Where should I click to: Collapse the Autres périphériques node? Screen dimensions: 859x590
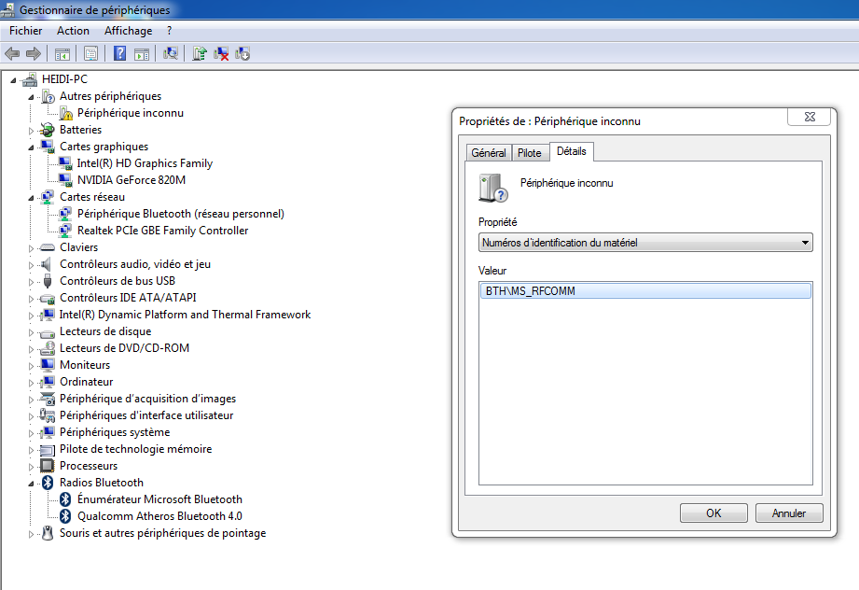coord(31,97)
